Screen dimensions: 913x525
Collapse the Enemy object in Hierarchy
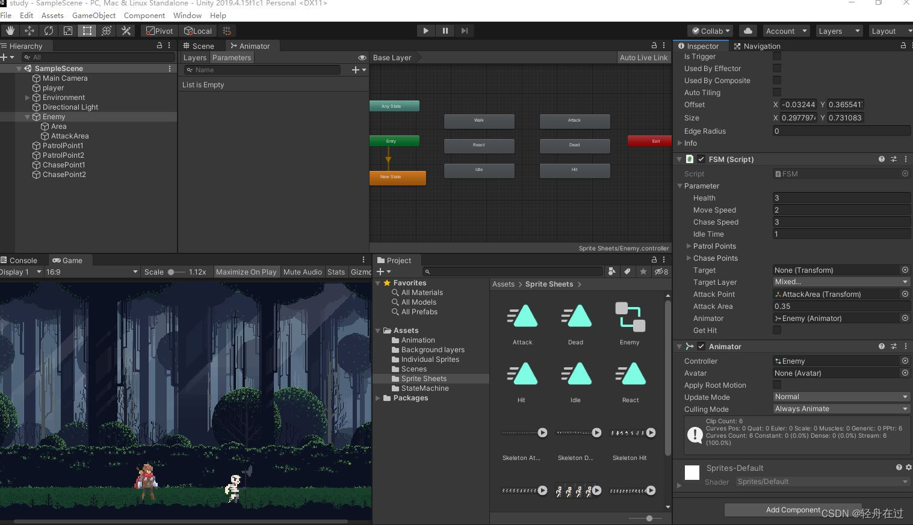[x=28, y=117]
